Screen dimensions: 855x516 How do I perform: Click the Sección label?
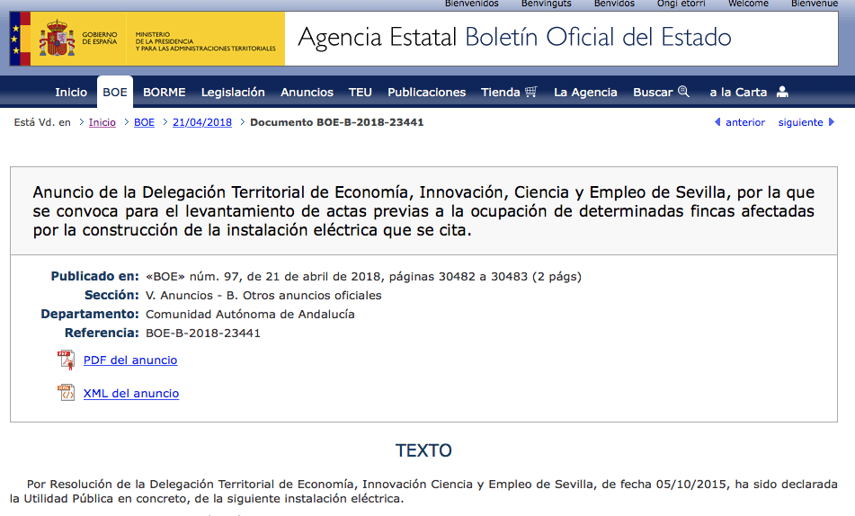(x=111, y=296)
